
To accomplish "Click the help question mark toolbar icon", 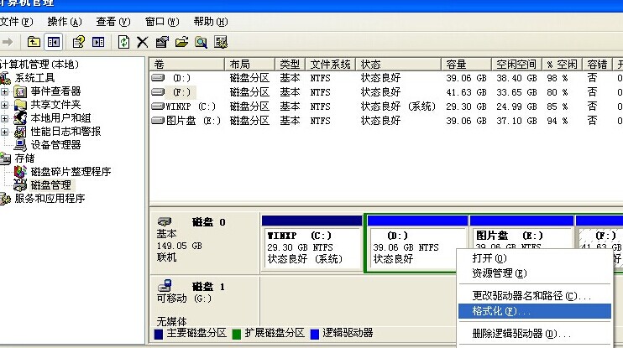I will click(79, 42).
